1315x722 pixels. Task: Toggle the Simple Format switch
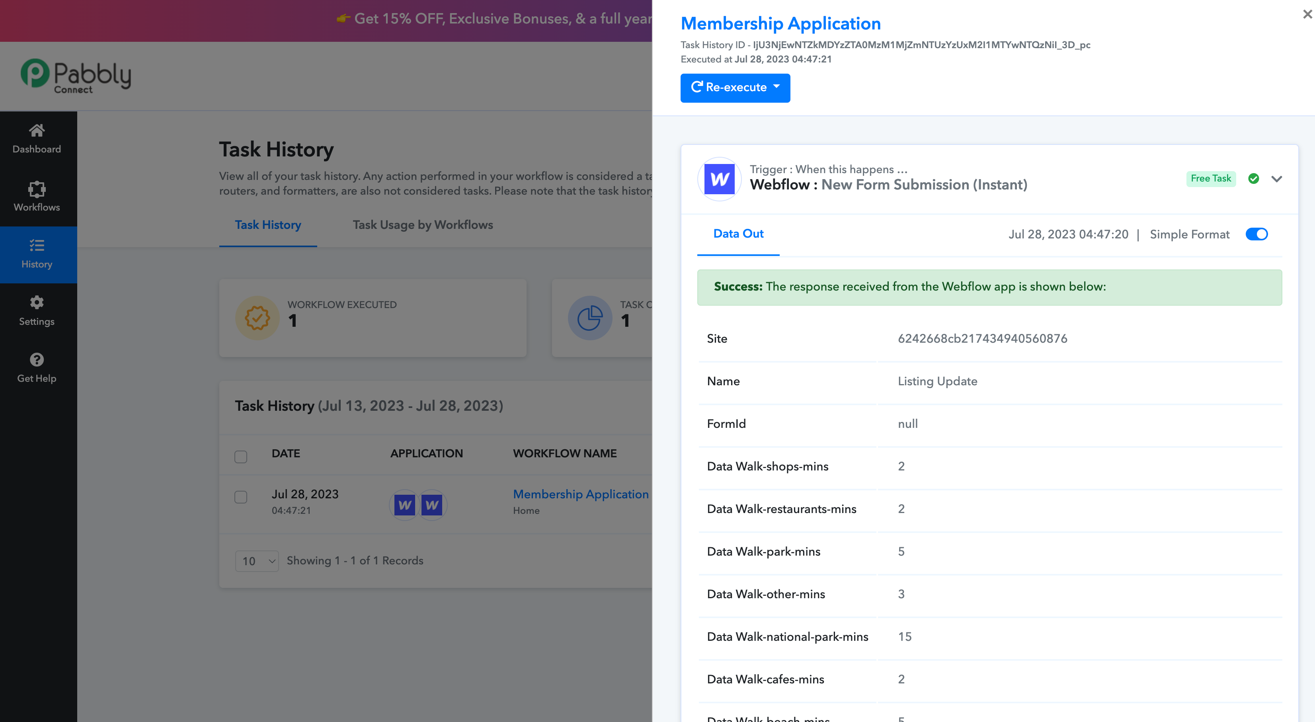click(1256, 234)
